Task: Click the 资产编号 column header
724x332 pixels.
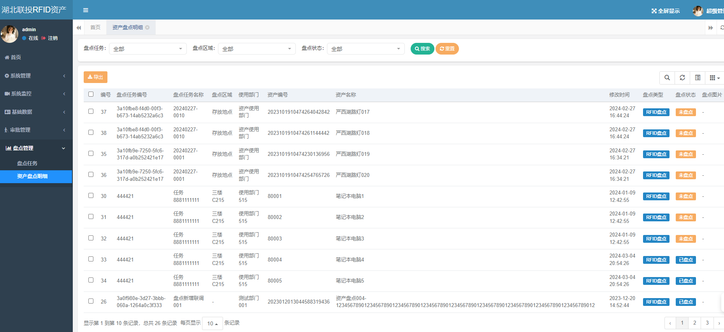Action: point(278,95)
